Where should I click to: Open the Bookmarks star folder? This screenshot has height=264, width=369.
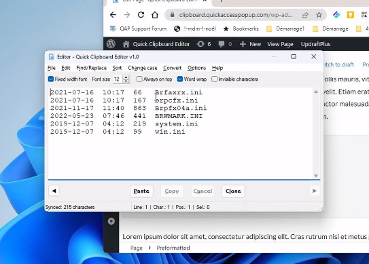pos(241,29)
